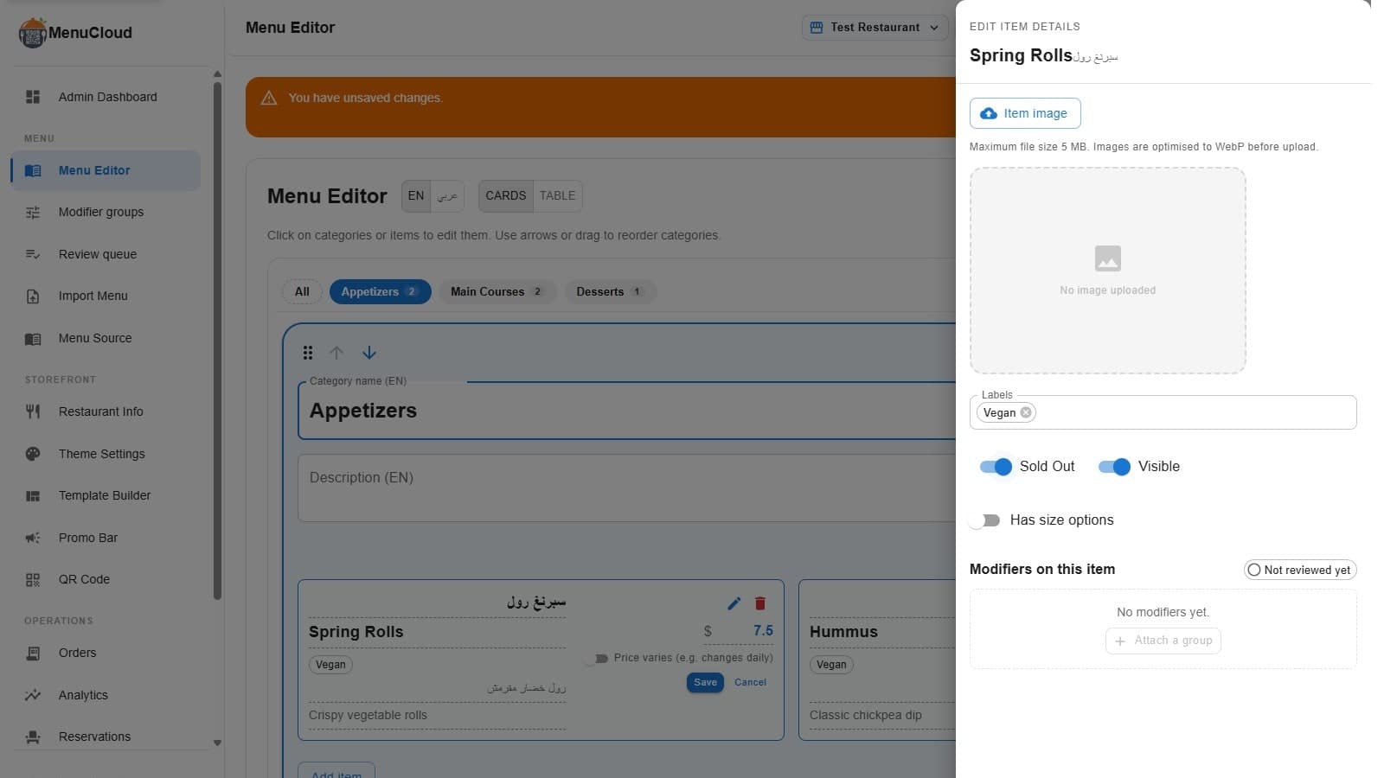Open Restaurant Info page
The image size is (1384, 778).
tap(106, 411)
